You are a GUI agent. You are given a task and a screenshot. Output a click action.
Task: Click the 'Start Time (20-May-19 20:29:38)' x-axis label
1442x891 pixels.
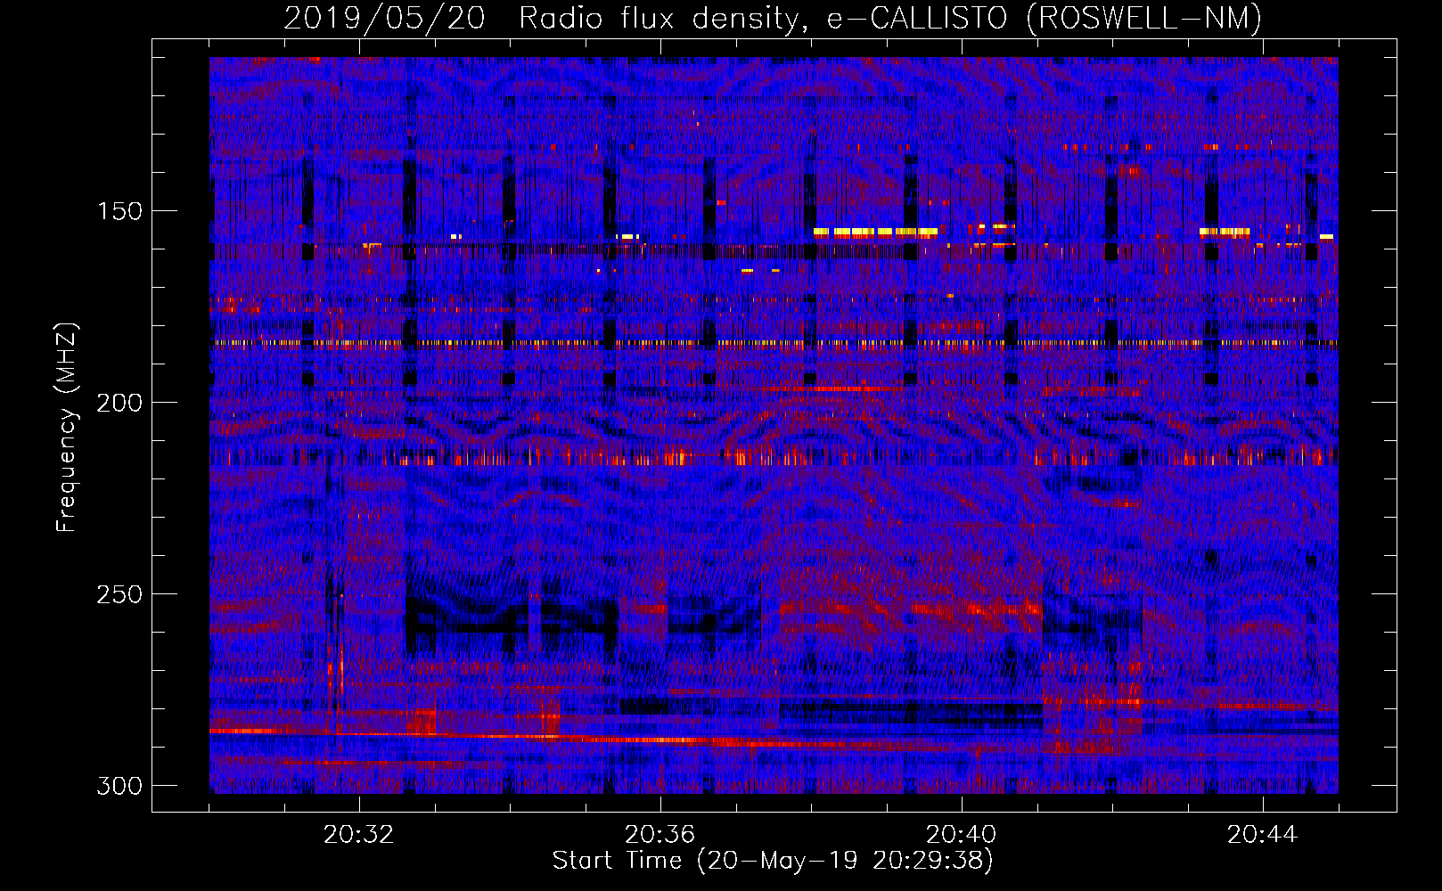pos(773,861)
